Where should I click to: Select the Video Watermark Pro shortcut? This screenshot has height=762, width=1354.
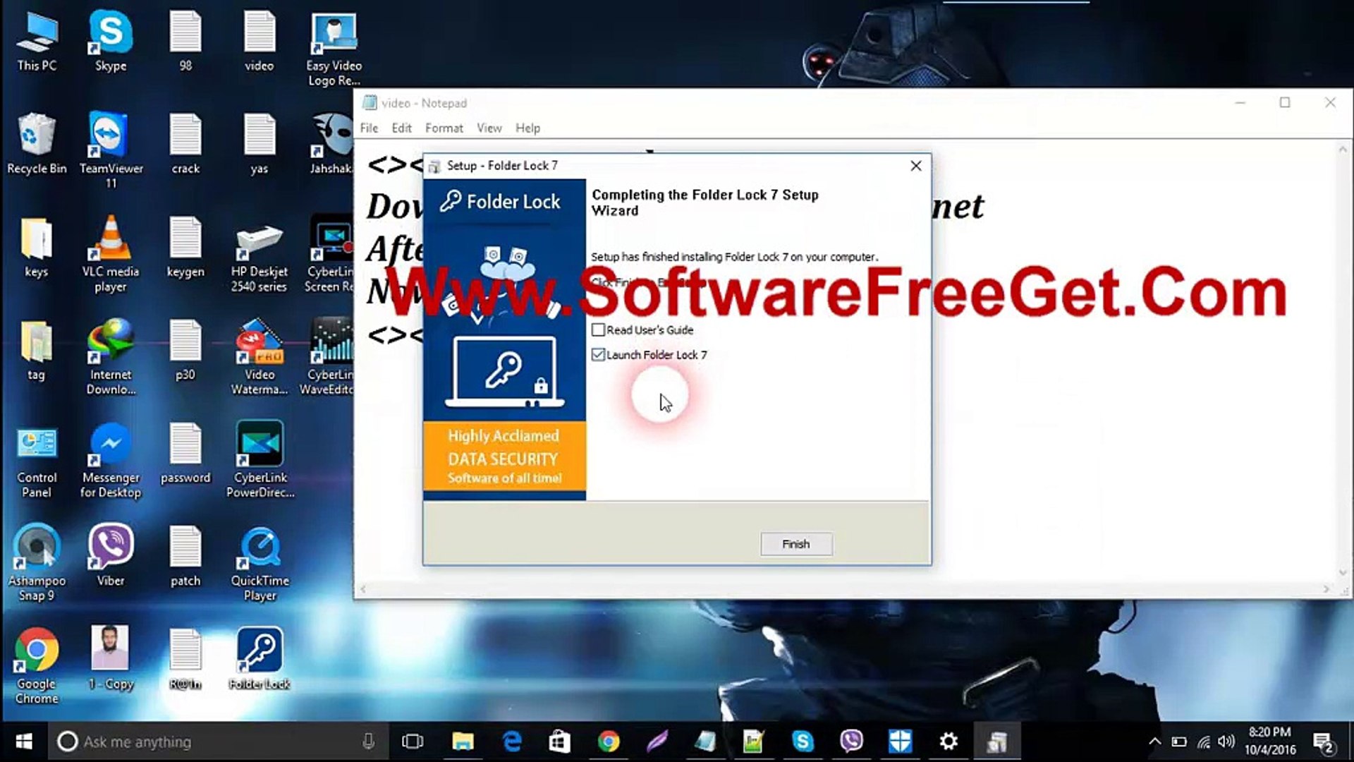coord(259,356)
